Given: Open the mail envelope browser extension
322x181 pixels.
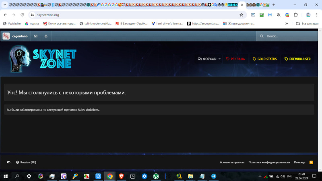Looking at the screenshot, I should pyautogui.click(x=253, y=15).
